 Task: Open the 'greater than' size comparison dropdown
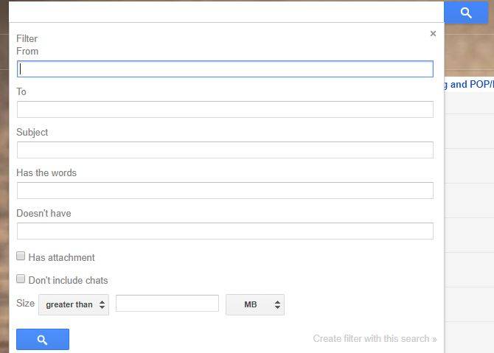[x=74, y=304]
